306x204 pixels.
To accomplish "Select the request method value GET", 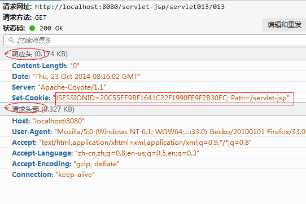I will tap(41, 17).
